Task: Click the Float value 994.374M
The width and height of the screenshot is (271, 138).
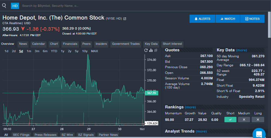Action: pyautogui.click(x=257, y=80)
